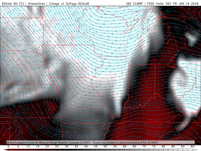The width and height of the screenshot is (201, 151).
Task: Click the "850mb RH (%)" title text
Action: pos(13,4)
